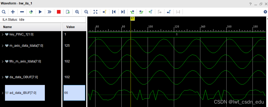Click the value 1 of key_PINC_1
This screenshot has height=107, width=268.
[x=65, y=34]
